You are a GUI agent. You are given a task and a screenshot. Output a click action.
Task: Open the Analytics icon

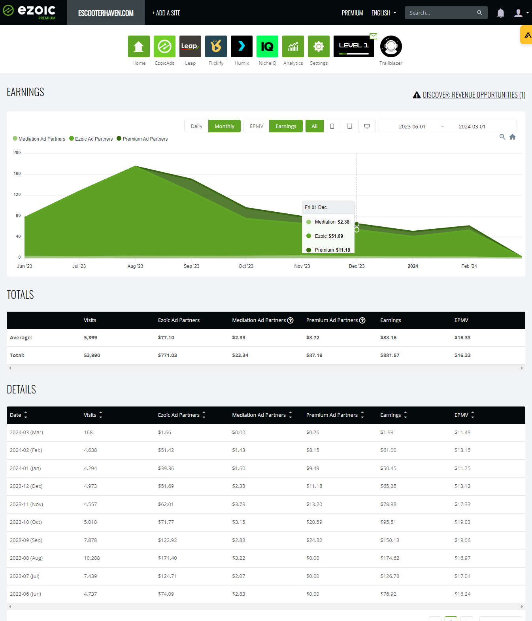(293, 46)
